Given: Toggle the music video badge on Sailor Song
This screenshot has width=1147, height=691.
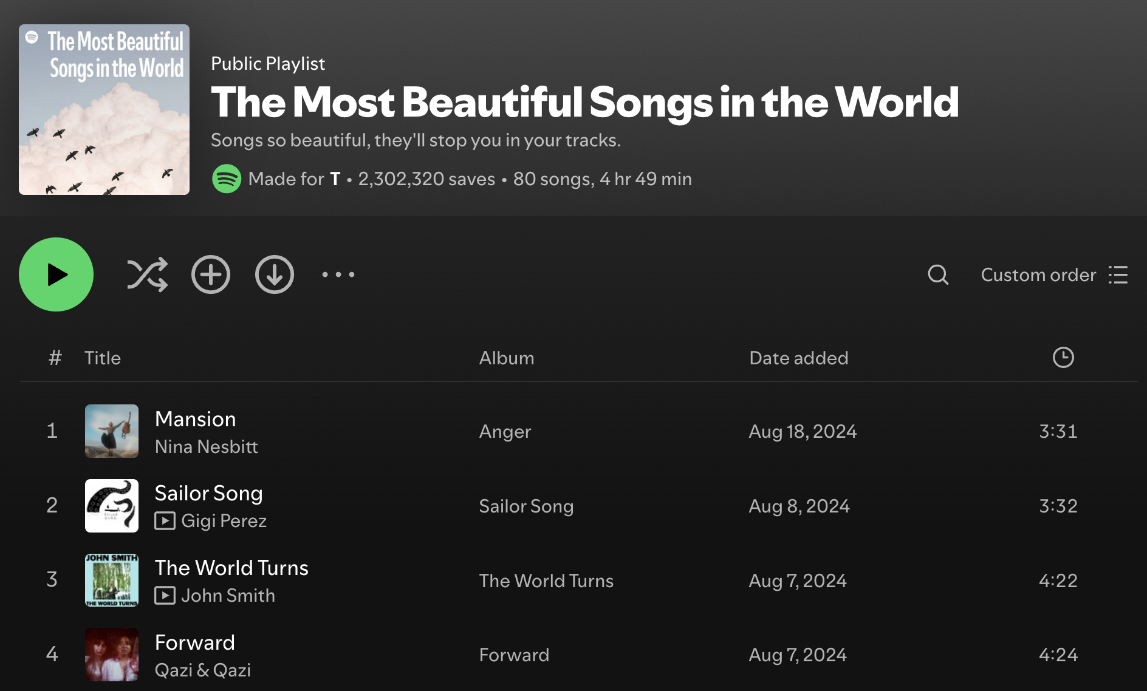Looking at the screenshot, I should [x=165, y=521].
